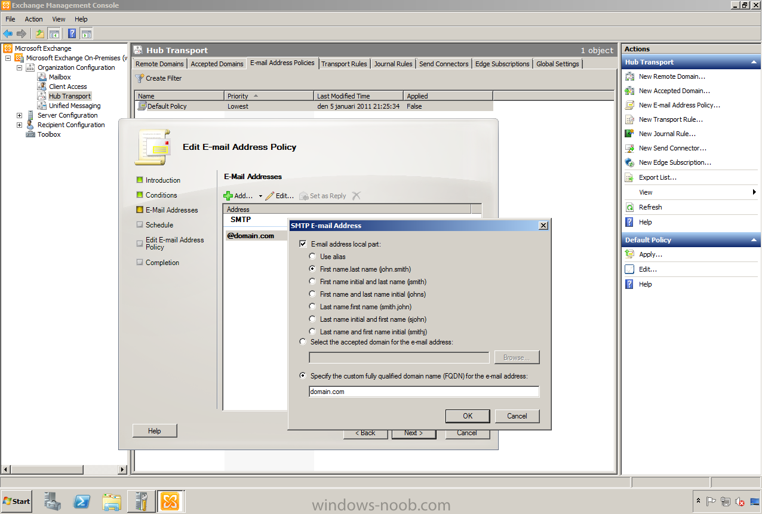Switch to the Accepted Domains tab
Image resolution: width=762 pixels, height=514 pixels.
pos(217,64)
